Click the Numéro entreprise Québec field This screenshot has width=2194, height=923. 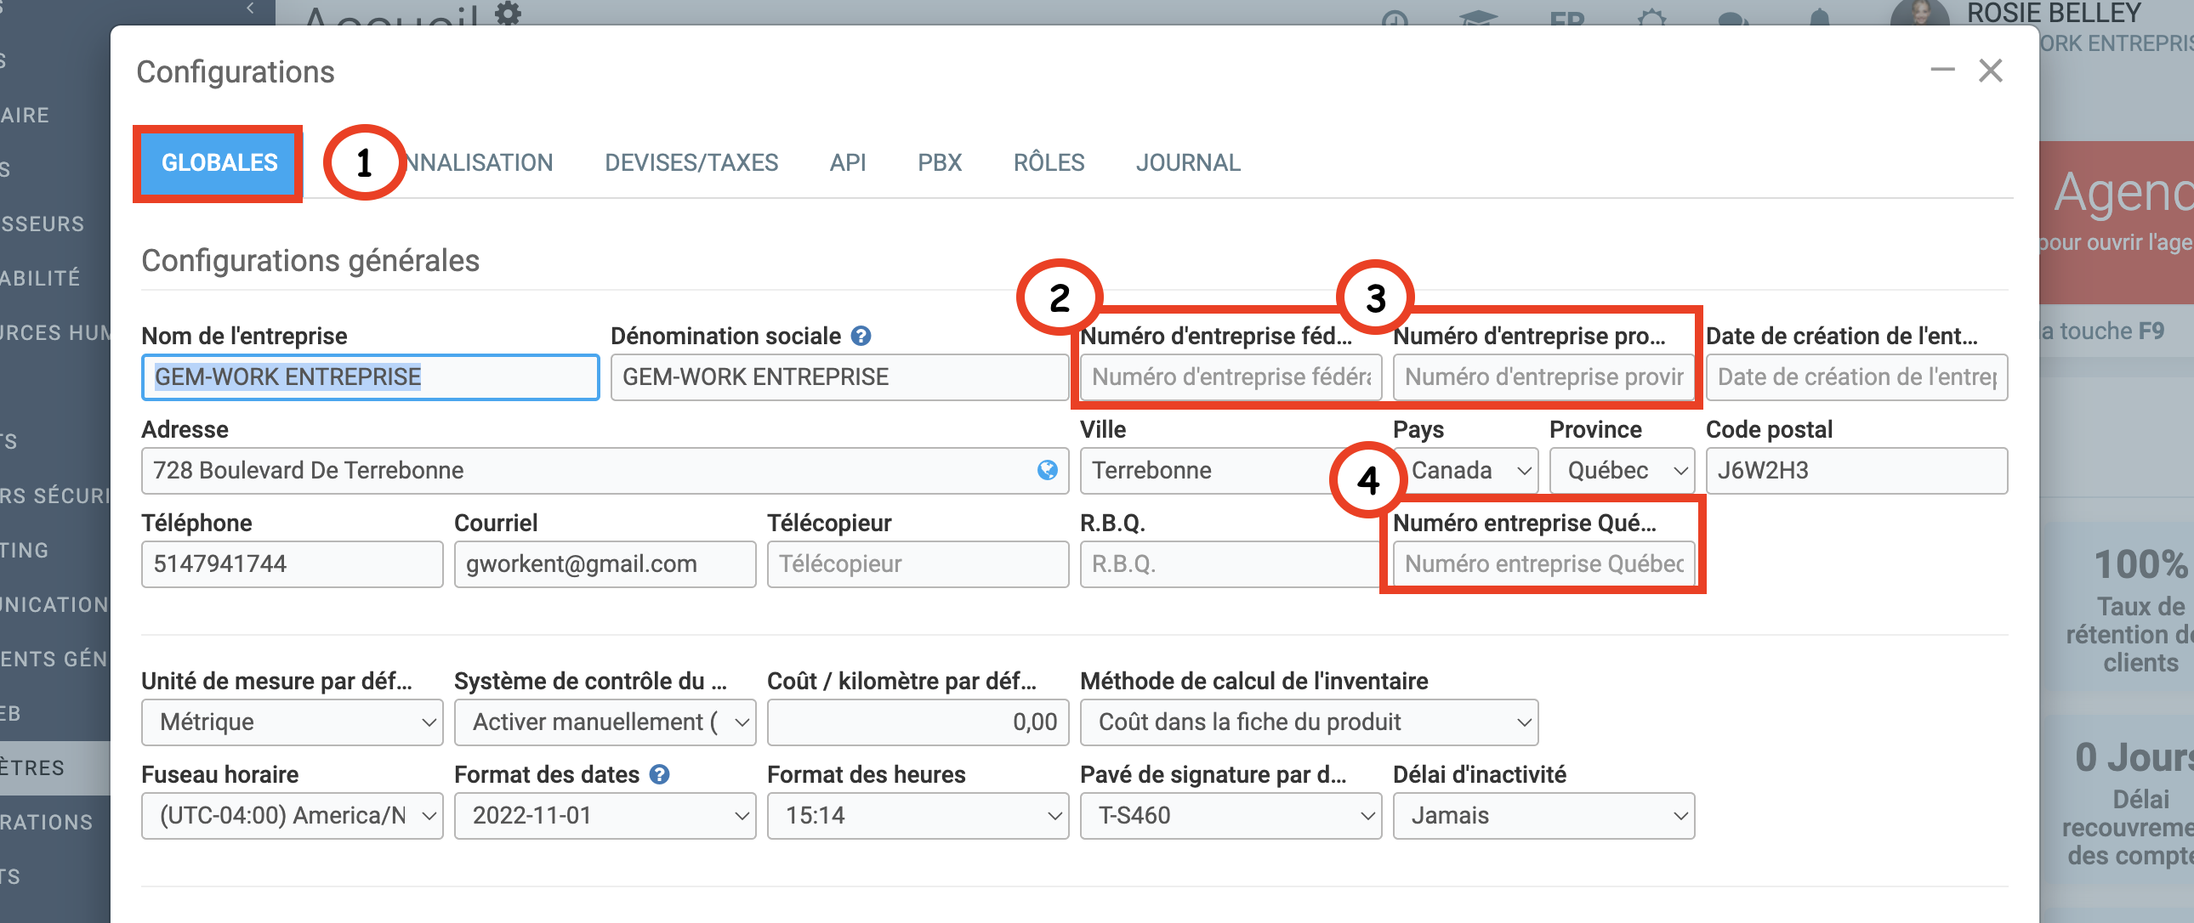[1543, 564]
